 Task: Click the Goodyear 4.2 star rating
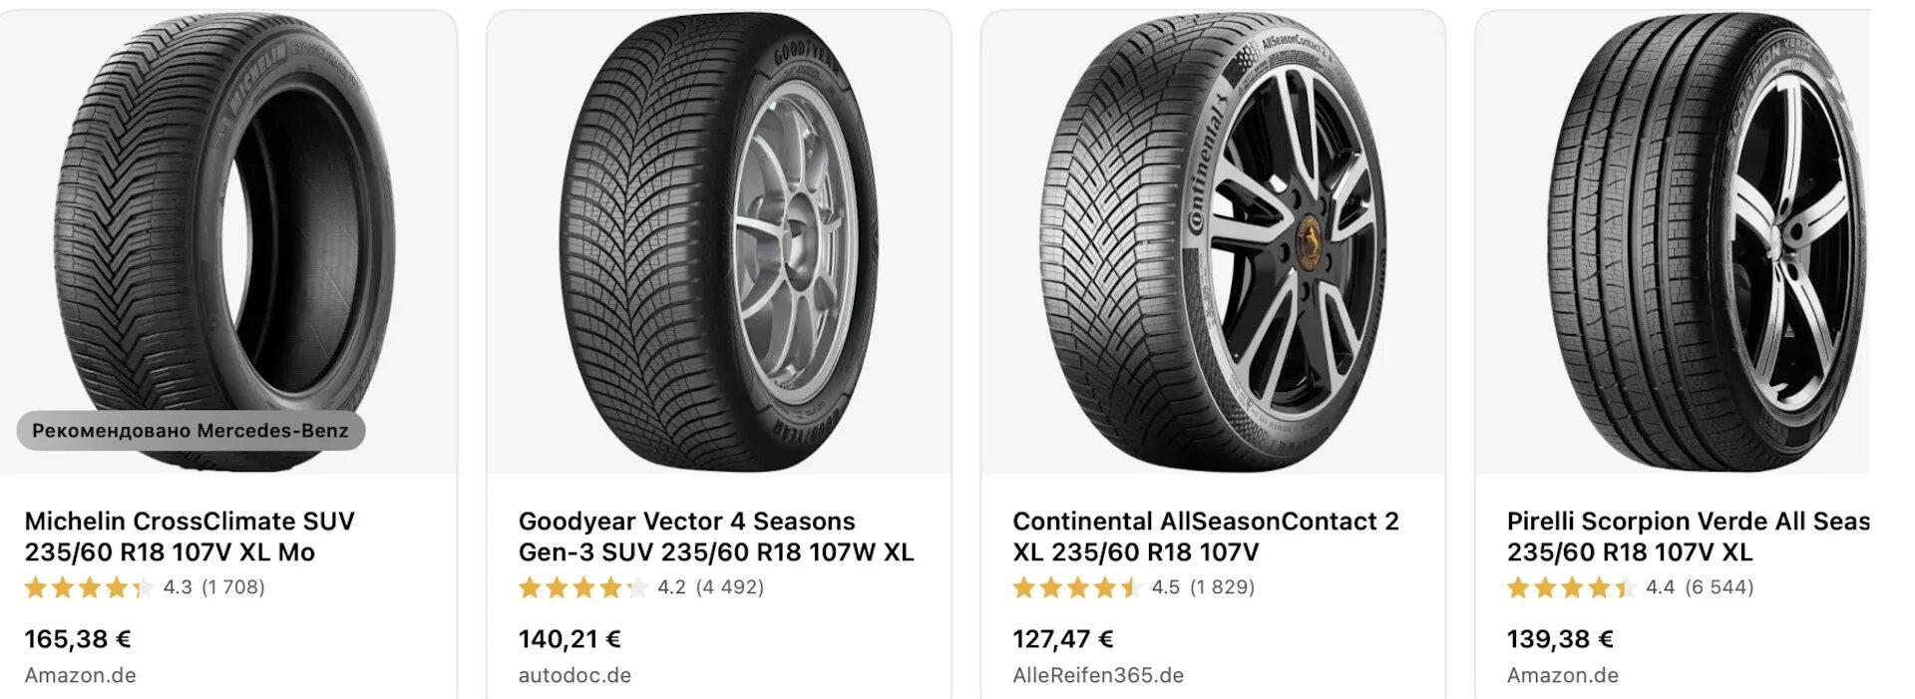point(640,587)
